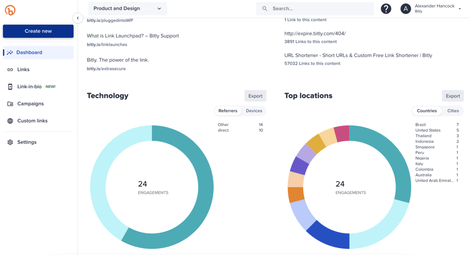Click the search magnifier icon
Image resolution: width=469 pixels, height=255 pixels.
[265, 8]
